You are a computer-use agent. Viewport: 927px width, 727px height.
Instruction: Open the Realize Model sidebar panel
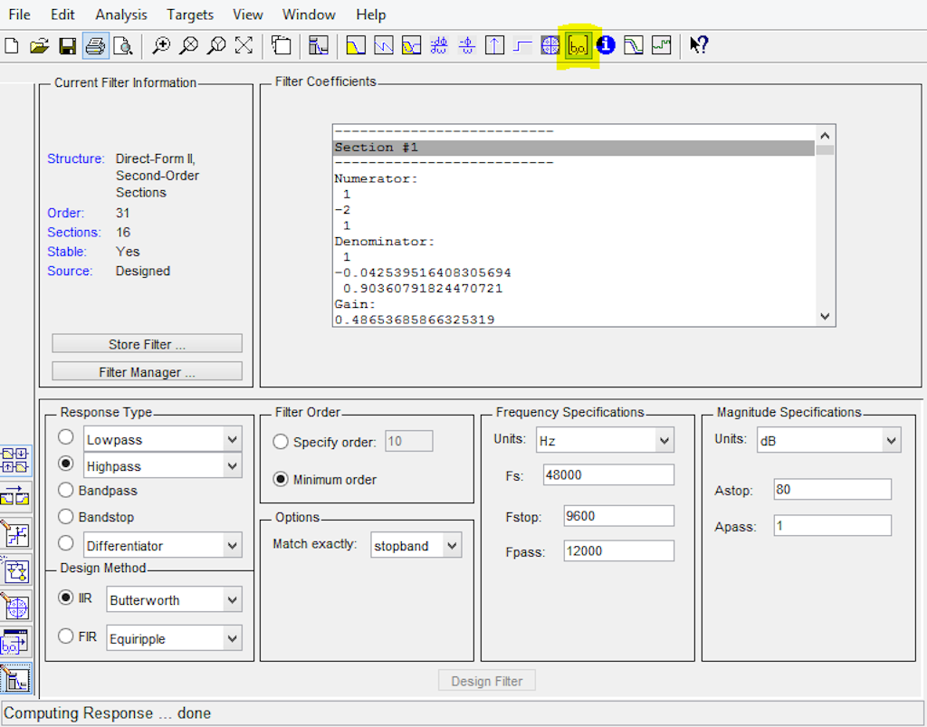(x=14, y=570)
